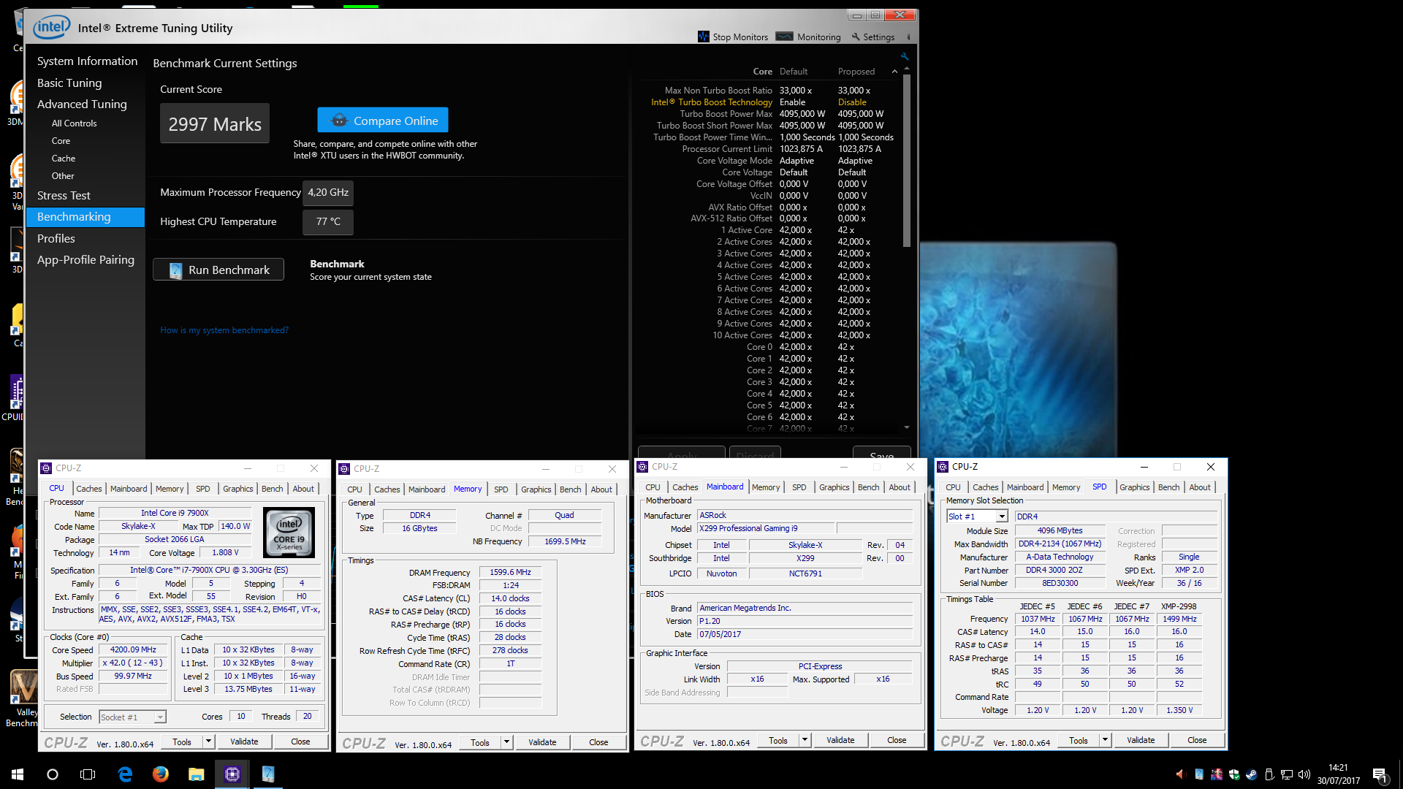Click Close button in first CPU-Z window
The height and width of the screenshot is (789, 1403).
click(300, 742)
